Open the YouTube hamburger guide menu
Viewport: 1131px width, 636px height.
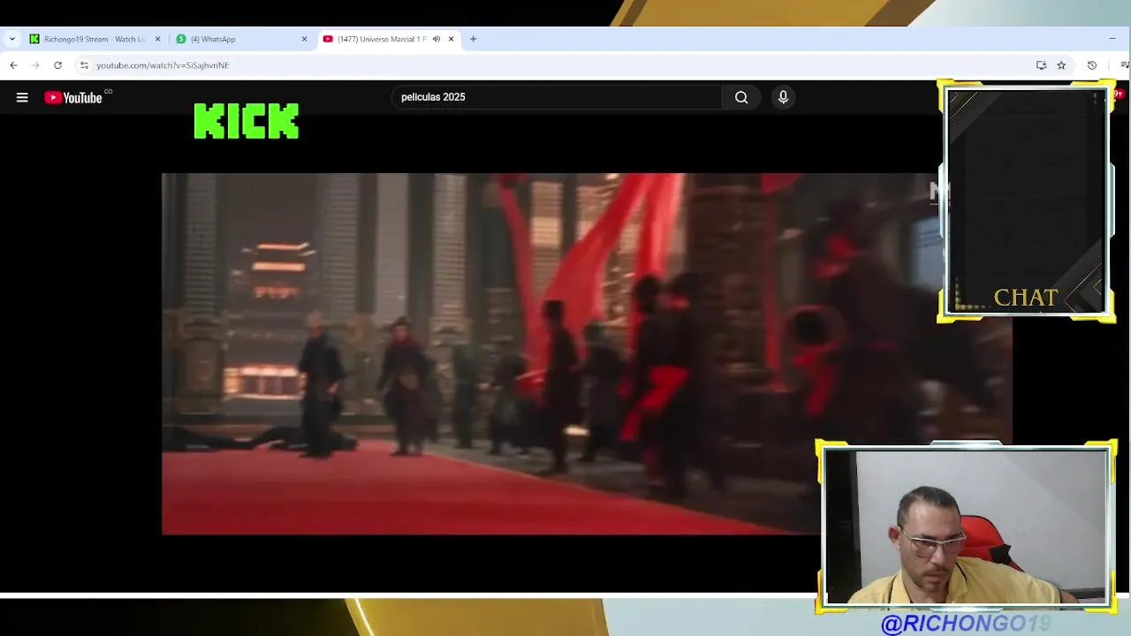coord(22,97)
